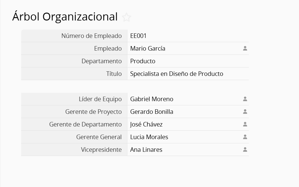Image resolution: width=299 pixels, height=187 pixels.
Task: Click the favorite star next to title
Action: [127, 17]
